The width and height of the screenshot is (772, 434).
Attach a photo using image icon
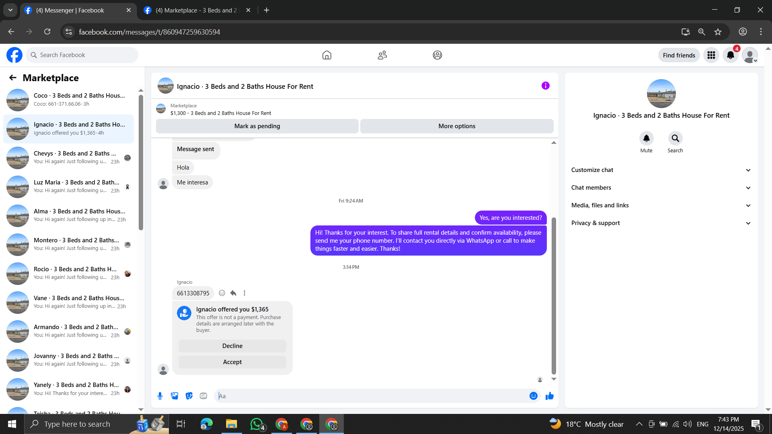tap(175, 396)
